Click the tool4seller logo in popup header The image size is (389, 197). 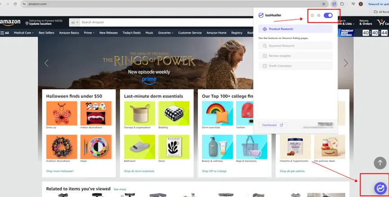coord(270,15)
